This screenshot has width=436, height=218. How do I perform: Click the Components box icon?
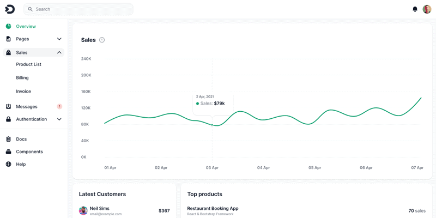[x=9, y=152]
